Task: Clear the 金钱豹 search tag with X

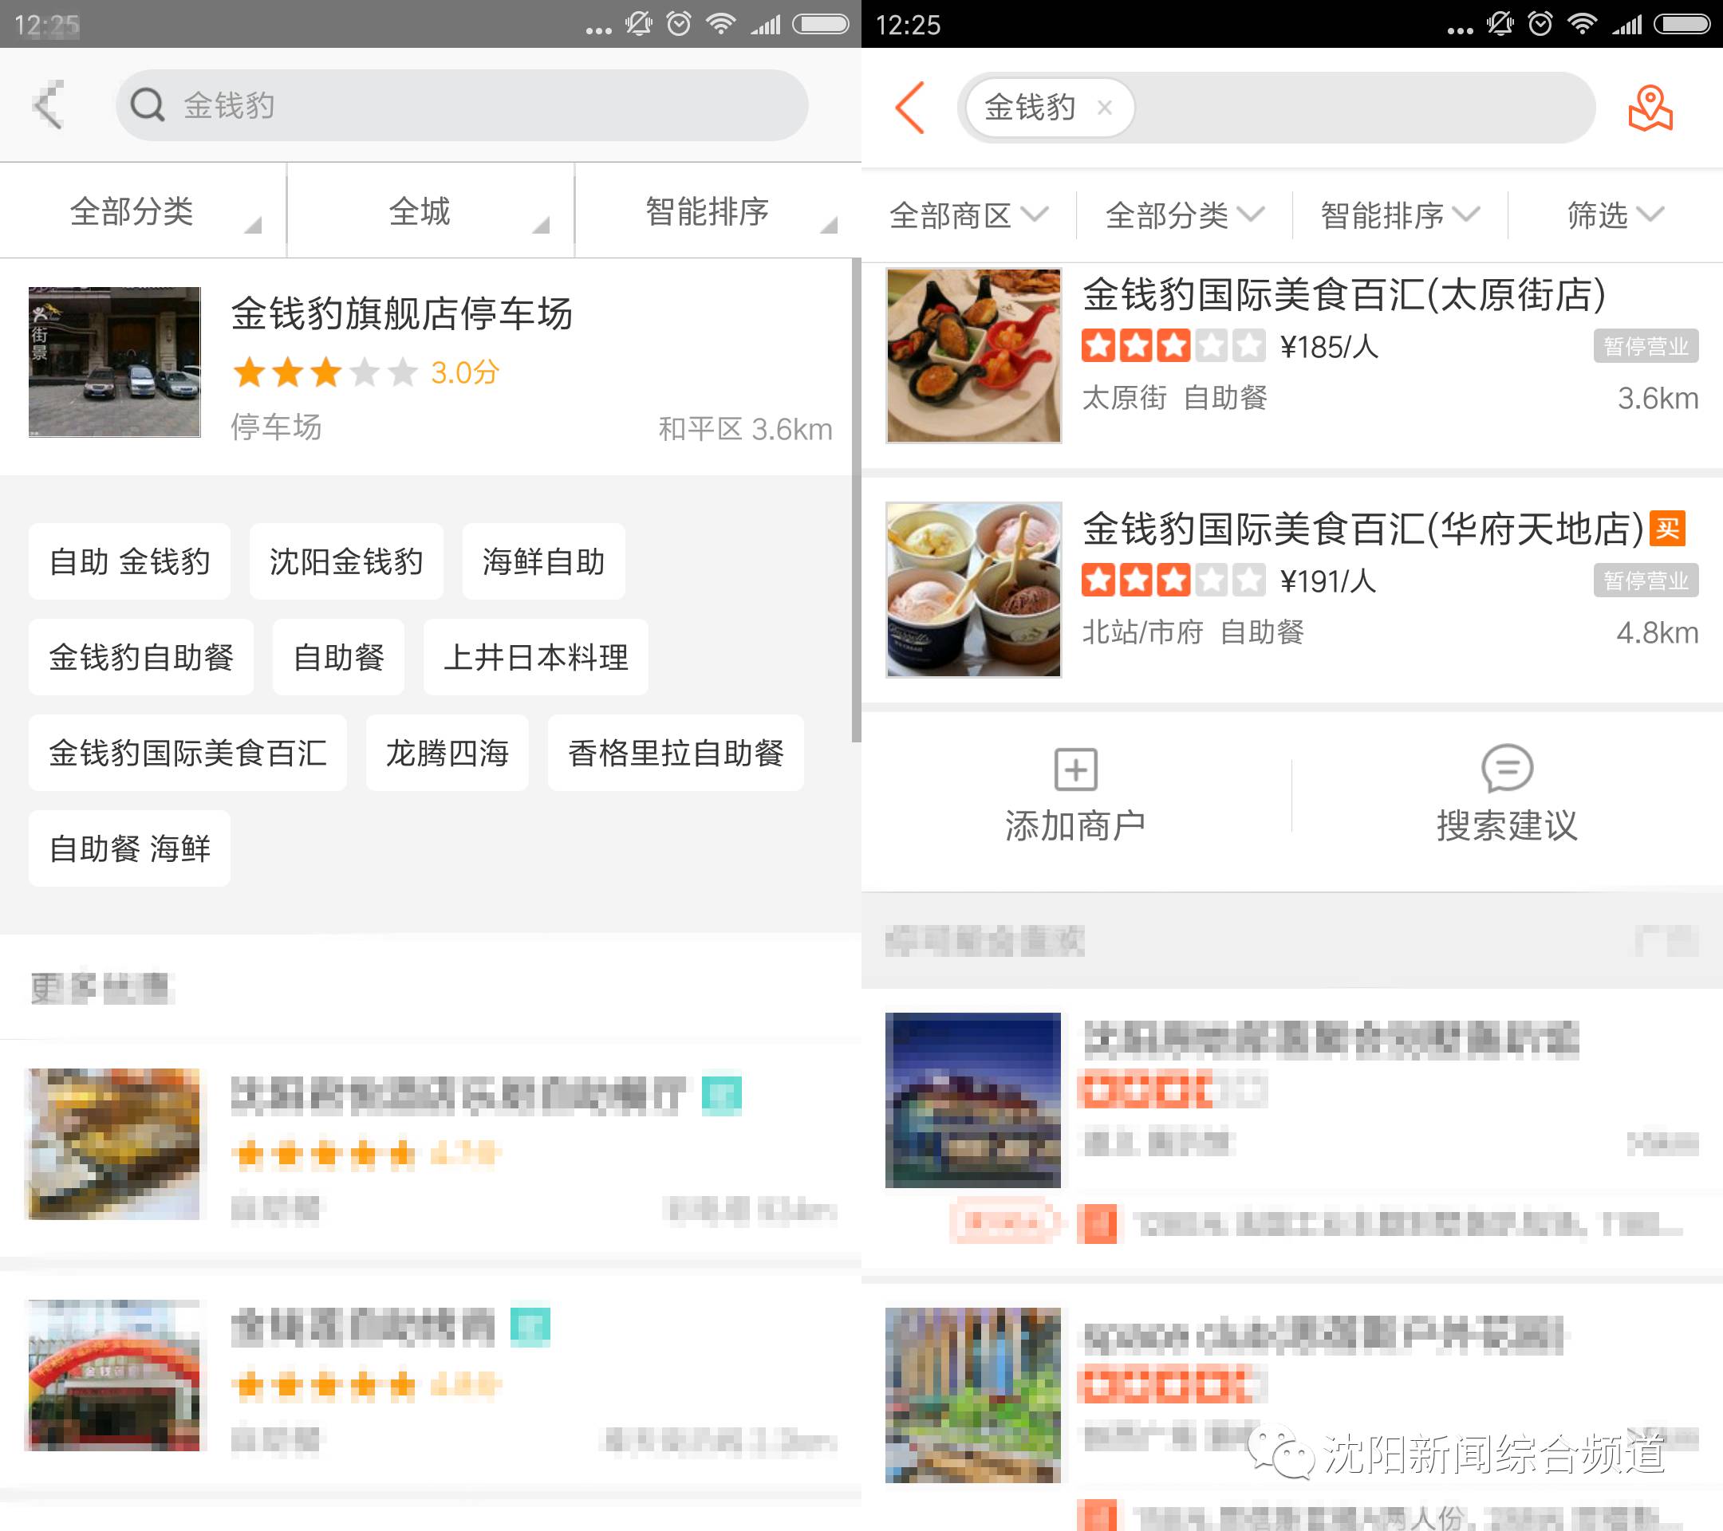Action: [x=1104, y=108]
